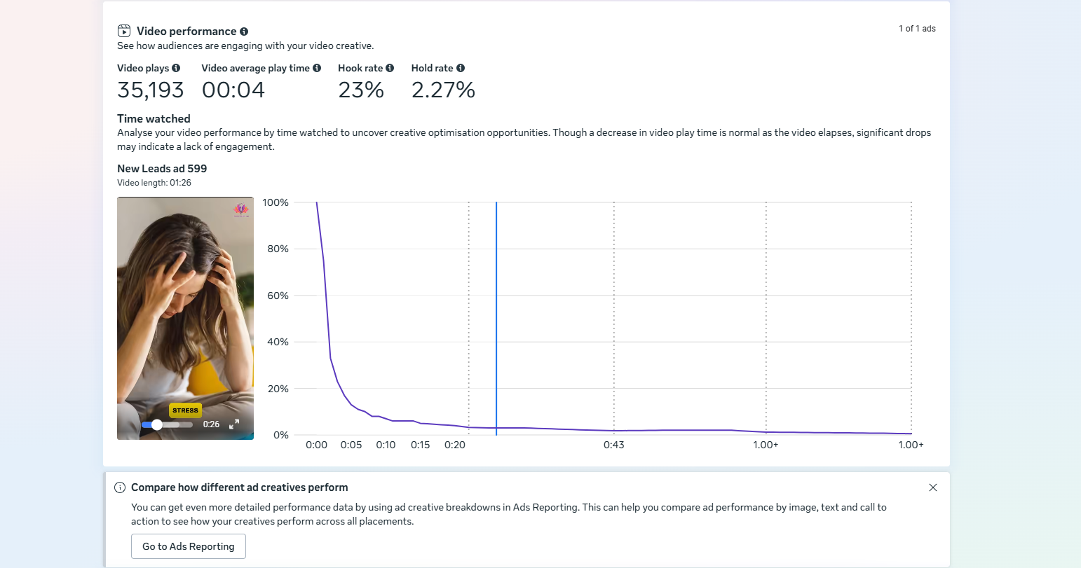Click the logo in the video preview corner
The height and width of the screenshot is (568, 1081).
coord(240,209)
